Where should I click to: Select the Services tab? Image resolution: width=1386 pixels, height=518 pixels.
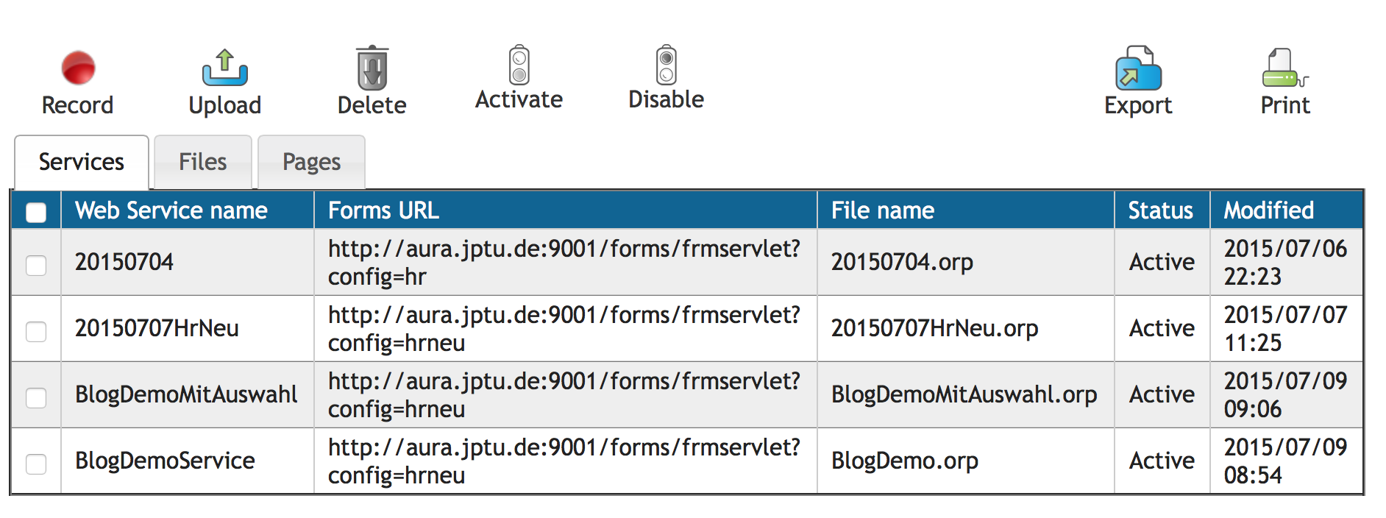pos(82,162)
